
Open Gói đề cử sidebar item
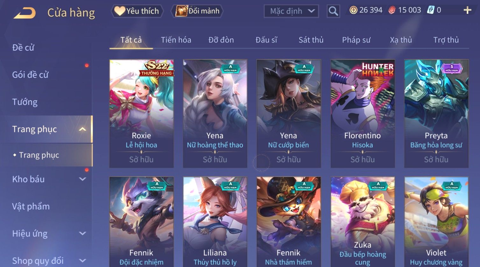tap(30, 75)
